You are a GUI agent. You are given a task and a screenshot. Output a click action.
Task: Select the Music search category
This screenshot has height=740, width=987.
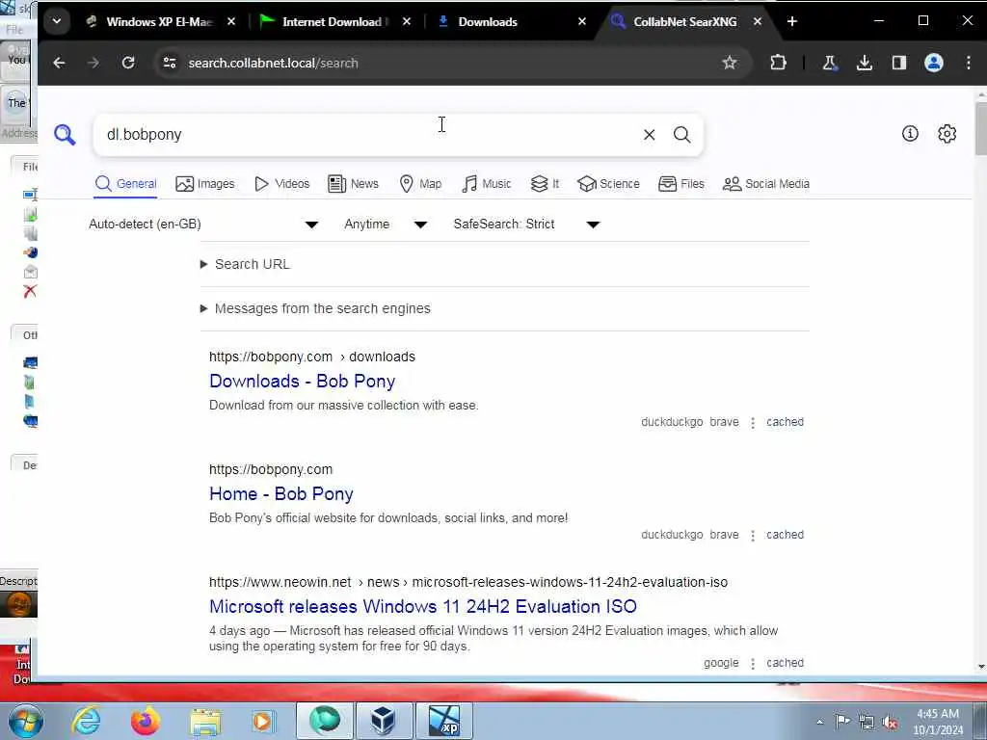(x=486, y=184)
